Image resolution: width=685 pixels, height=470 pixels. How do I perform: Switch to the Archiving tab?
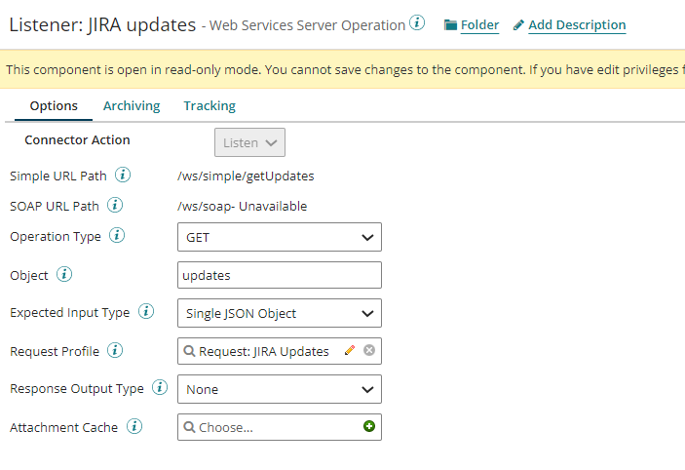click(x=131, y=106)
